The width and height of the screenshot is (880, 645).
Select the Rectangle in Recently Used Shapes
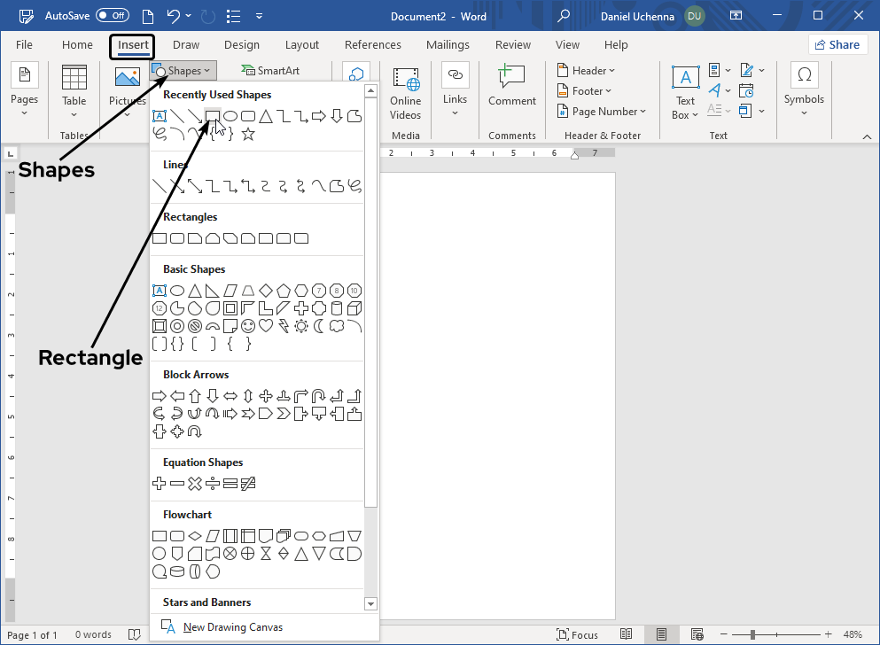tap(213, 116)
